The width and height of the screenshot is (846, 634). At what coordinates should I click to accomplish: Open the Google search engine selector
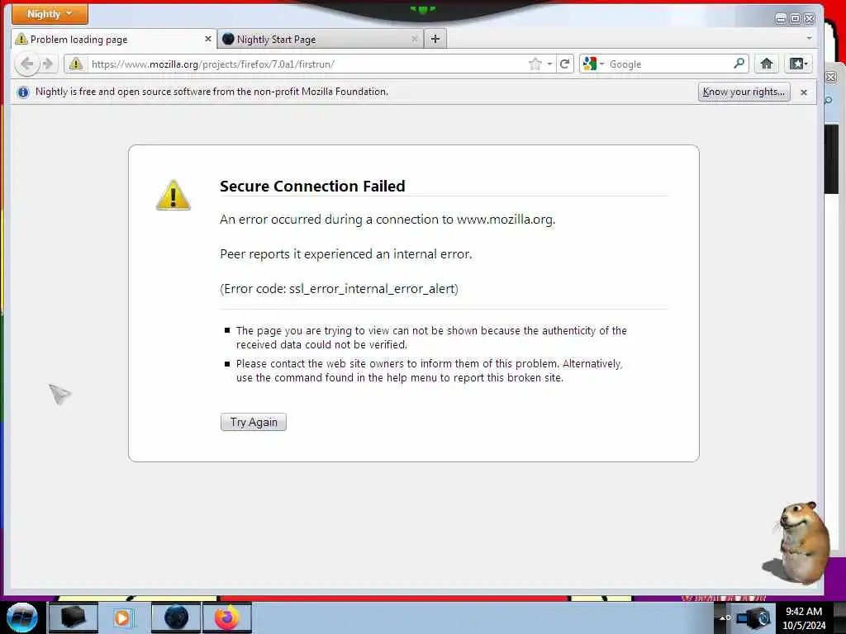click(x=593, y=64)
